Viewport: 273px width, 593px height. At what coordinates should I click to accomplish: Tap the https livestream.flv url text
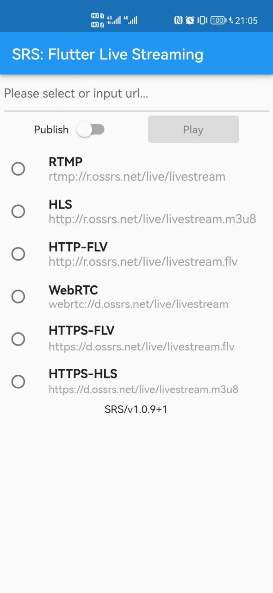pos(142,347)
